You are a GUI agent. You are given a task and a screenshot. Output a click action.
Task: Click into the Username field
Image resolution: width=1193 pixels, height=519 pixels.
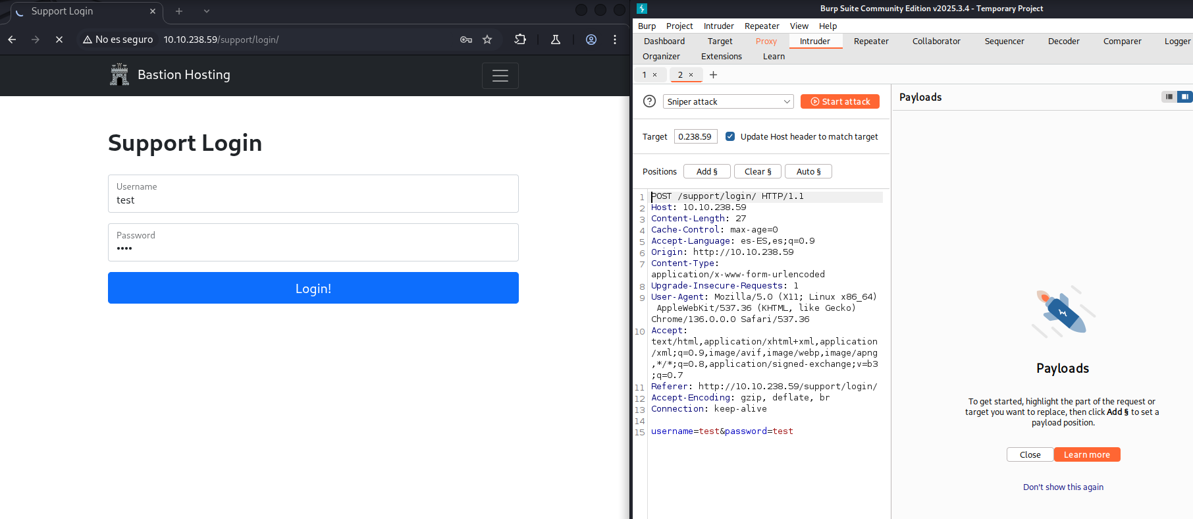(x=313, y=194)
